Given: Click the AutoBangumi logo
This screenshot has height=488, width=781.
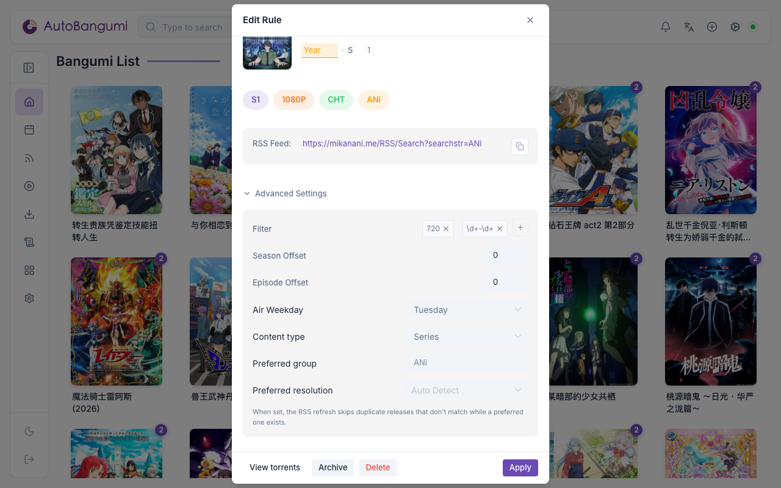Looking at the screenshot, I should pos(74,27).
